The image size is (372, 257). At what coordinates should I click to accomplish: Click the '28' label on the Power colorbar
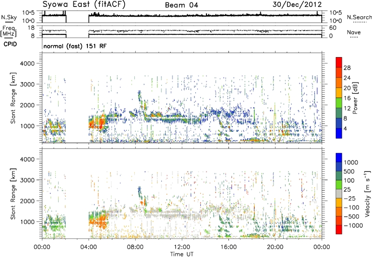pyautogui.click(x=347, y=68)
